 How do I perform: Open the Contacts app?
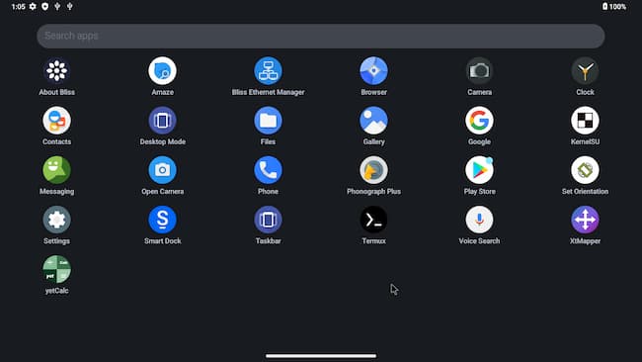[x=56, y=121]
